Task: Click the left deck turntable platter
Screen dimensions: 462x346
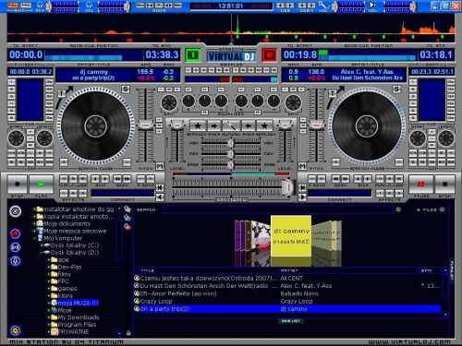Action: (x=96, y=126)
